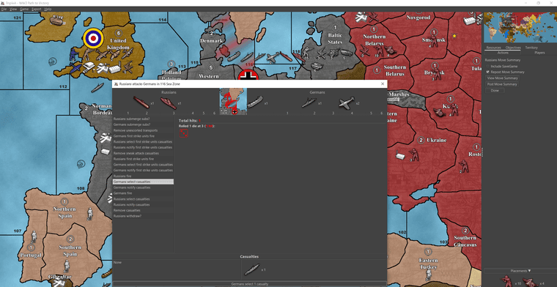Click the German fighter plane icon
The height and width of the screenshot is (287, 557).
tap(347, 102)
